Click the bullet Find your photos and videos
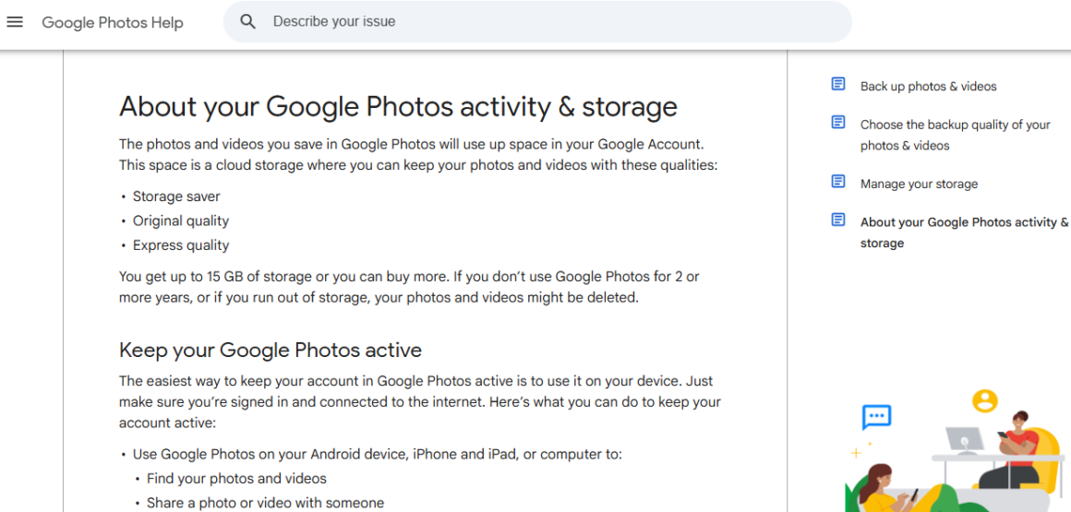Image resolution: width=1071 pixels, height=512 pixels. (x=236, y=479)
